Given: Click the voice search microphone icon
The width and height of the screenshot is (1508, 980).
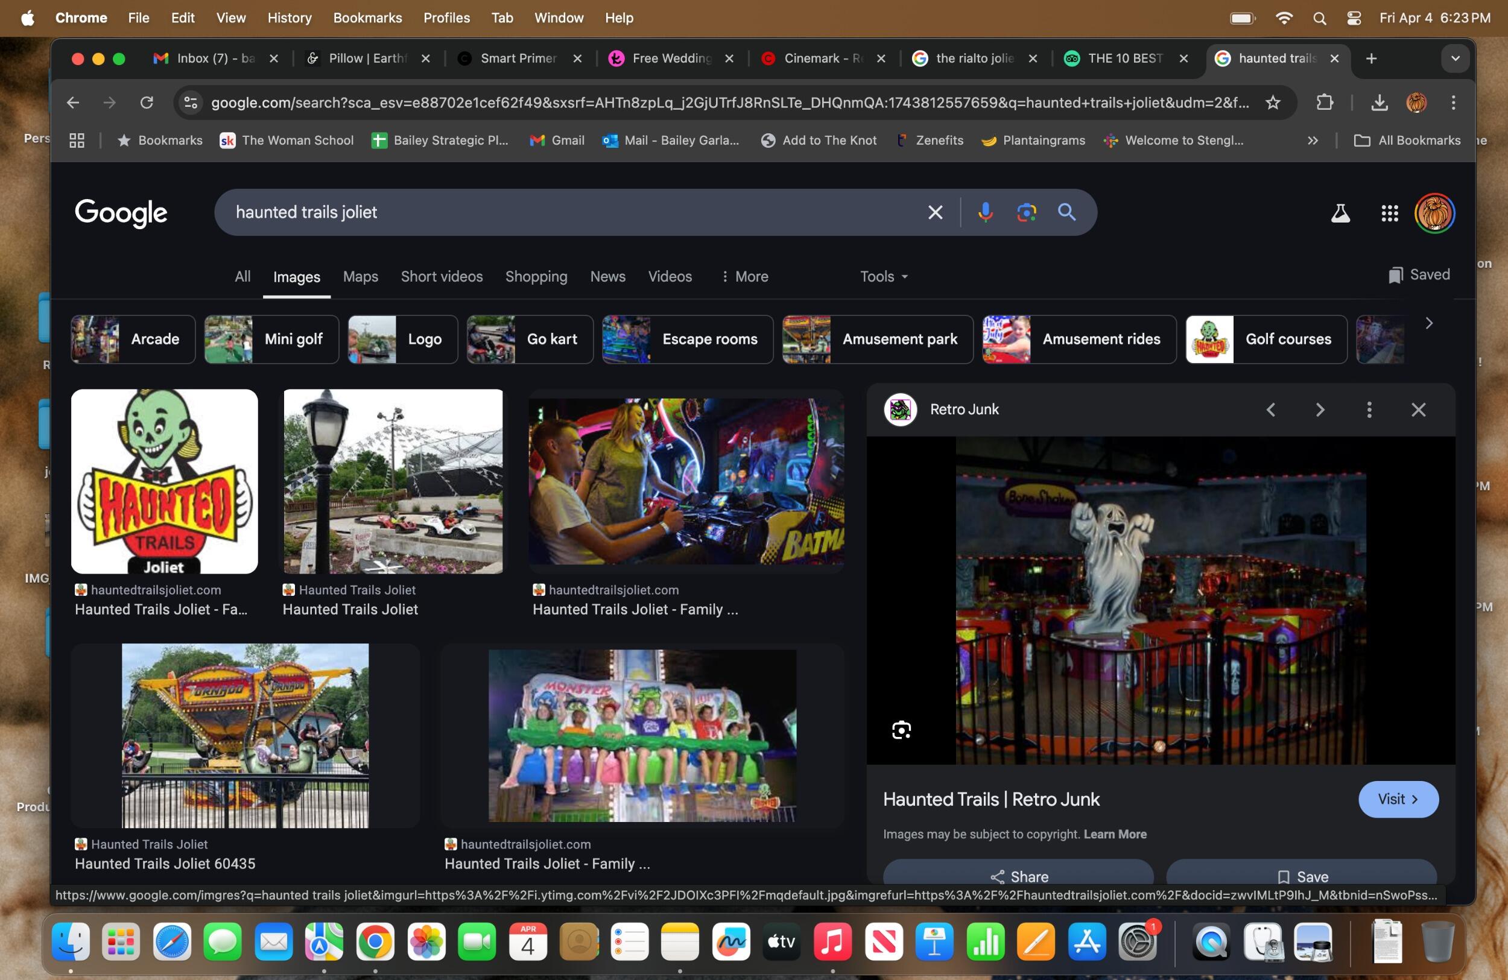Looking at the screenshot, I should [984, 212].
